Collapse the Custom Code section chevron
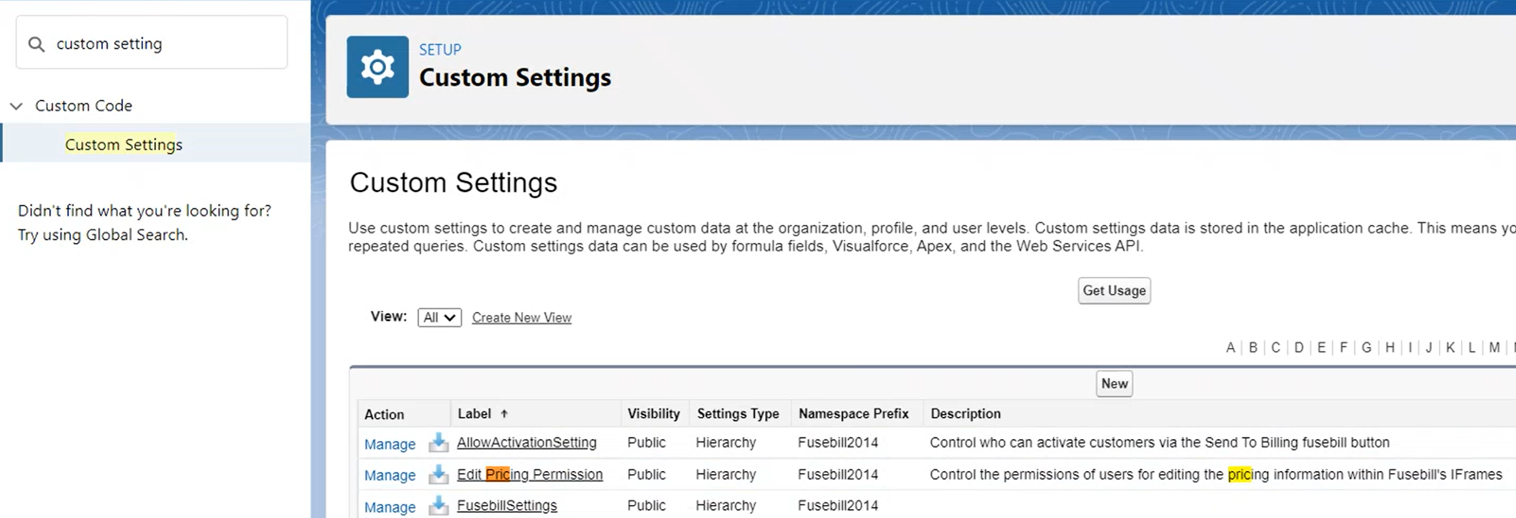 coord(17,106)
